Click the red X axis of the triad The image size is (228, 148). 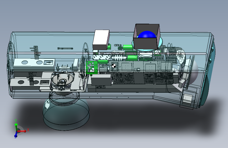(x=22, y=131)
